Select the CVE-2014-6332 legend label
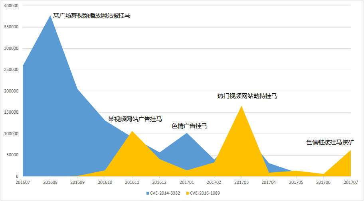This screenshot has width=364, height=201. pyautogui.click(x=165, y=193)
